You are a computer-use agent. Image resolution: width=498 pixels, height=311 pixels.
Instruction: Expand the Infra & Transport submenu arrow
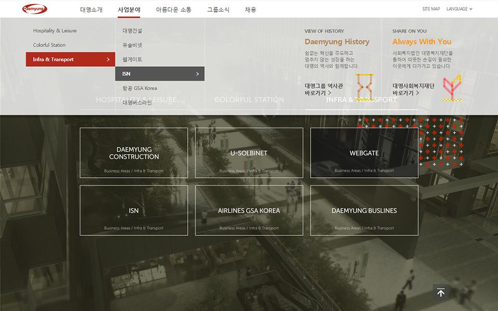108,60
